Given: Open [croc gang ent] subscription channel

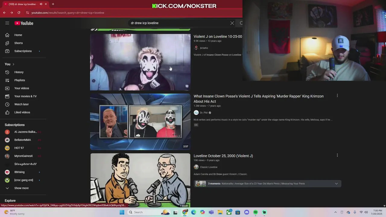Looking at the screenshot, I should 23,180.
